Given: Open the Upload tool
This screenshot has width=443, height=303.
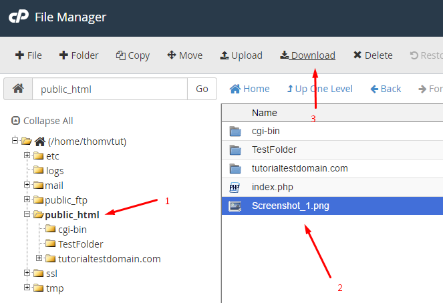Looking at the screenshot, I should tap(241, 55).
